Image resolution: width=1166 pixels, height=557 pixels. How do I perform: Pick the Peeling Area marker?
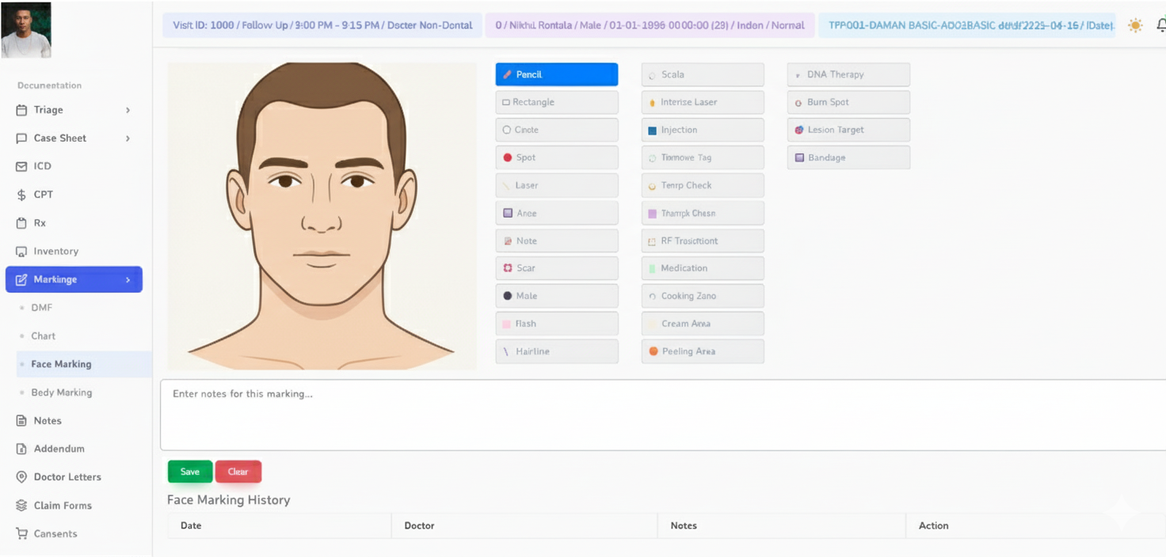point(702,351)
